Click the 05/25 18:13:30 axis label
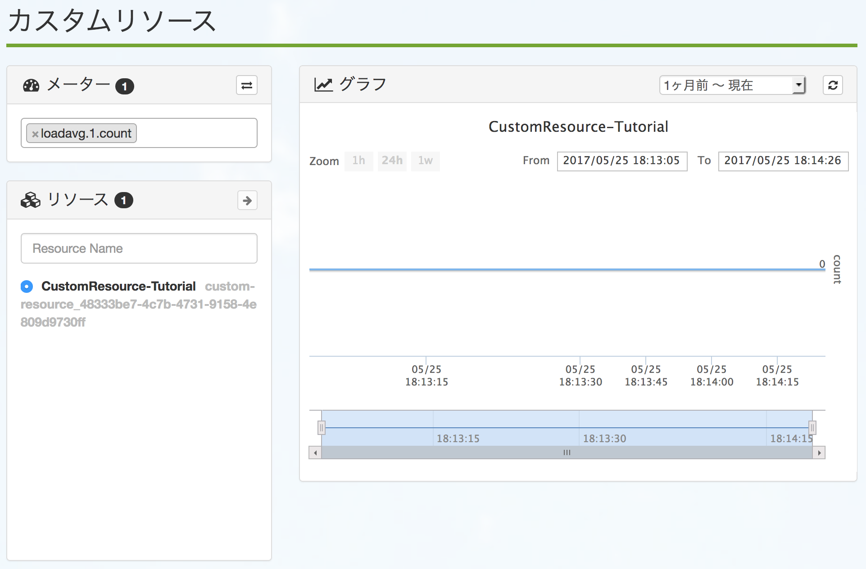Screen dimensions: 866x569 [580, 376]
